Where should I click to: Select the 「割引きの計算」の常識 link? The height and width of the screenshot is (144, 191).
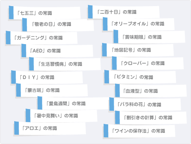[151, 117]
